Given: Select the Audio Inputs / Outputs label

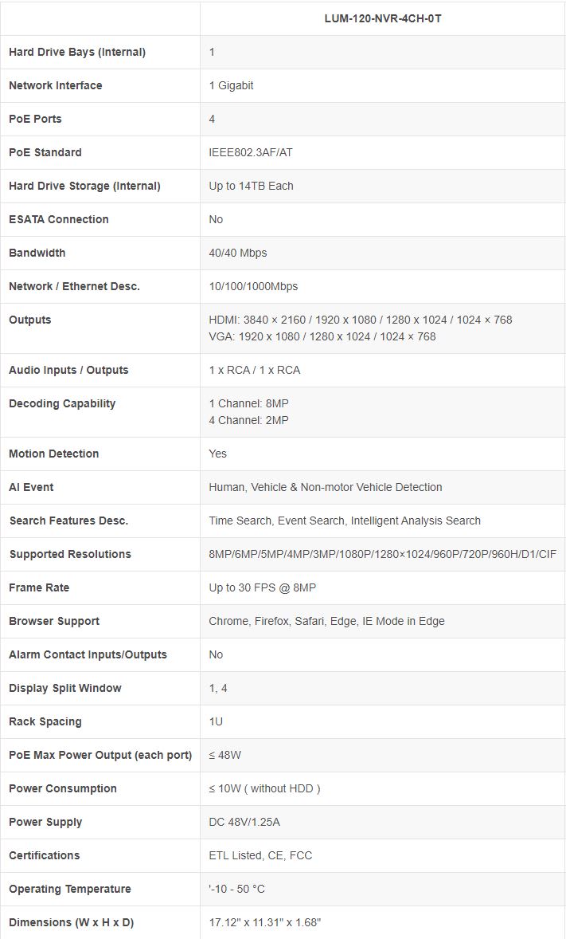Looking at the screenshot, I should click(x=68, y=370).
